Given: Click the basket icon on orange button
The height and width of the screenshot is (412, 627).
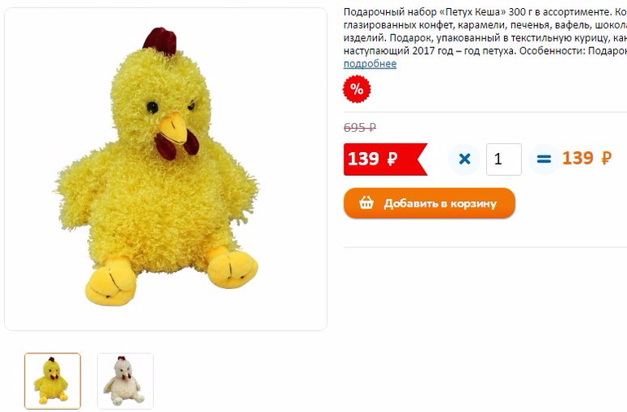Looking at the screenshot, I should [x=366, y=203].
